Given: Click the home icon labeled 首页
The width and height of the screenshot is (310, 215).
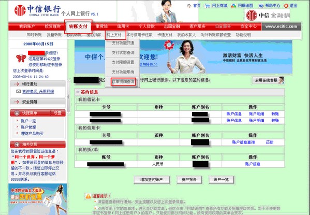Looking at the screenshot, I should click(189, 6).
